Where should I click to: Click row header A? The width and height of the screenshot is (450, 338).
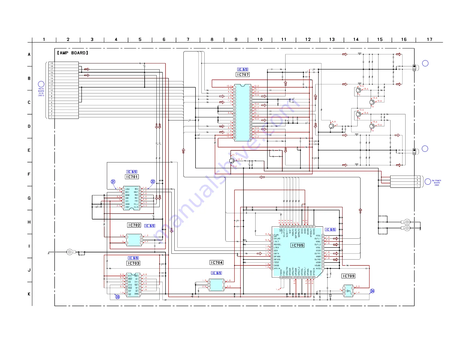pos(29,54)
